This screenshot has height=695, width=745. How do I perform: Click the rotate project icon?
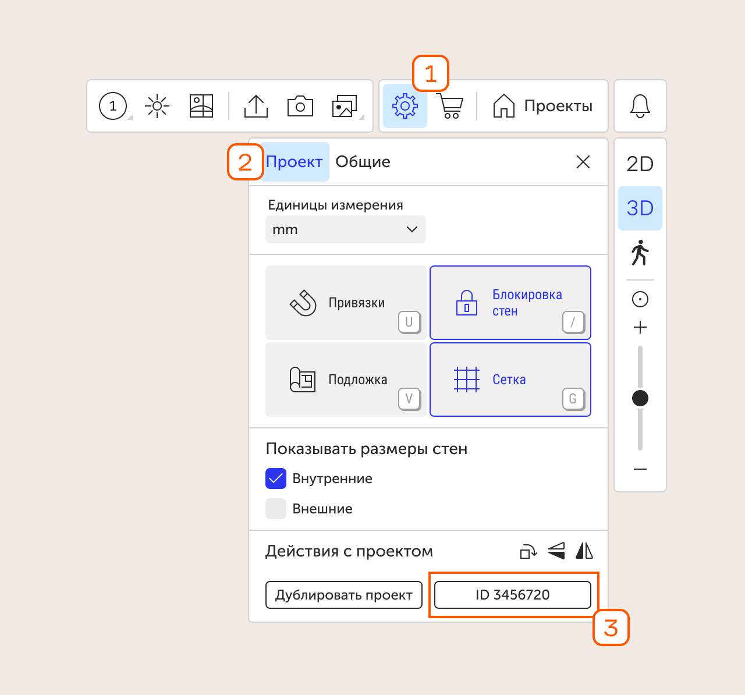coord(528,551)
